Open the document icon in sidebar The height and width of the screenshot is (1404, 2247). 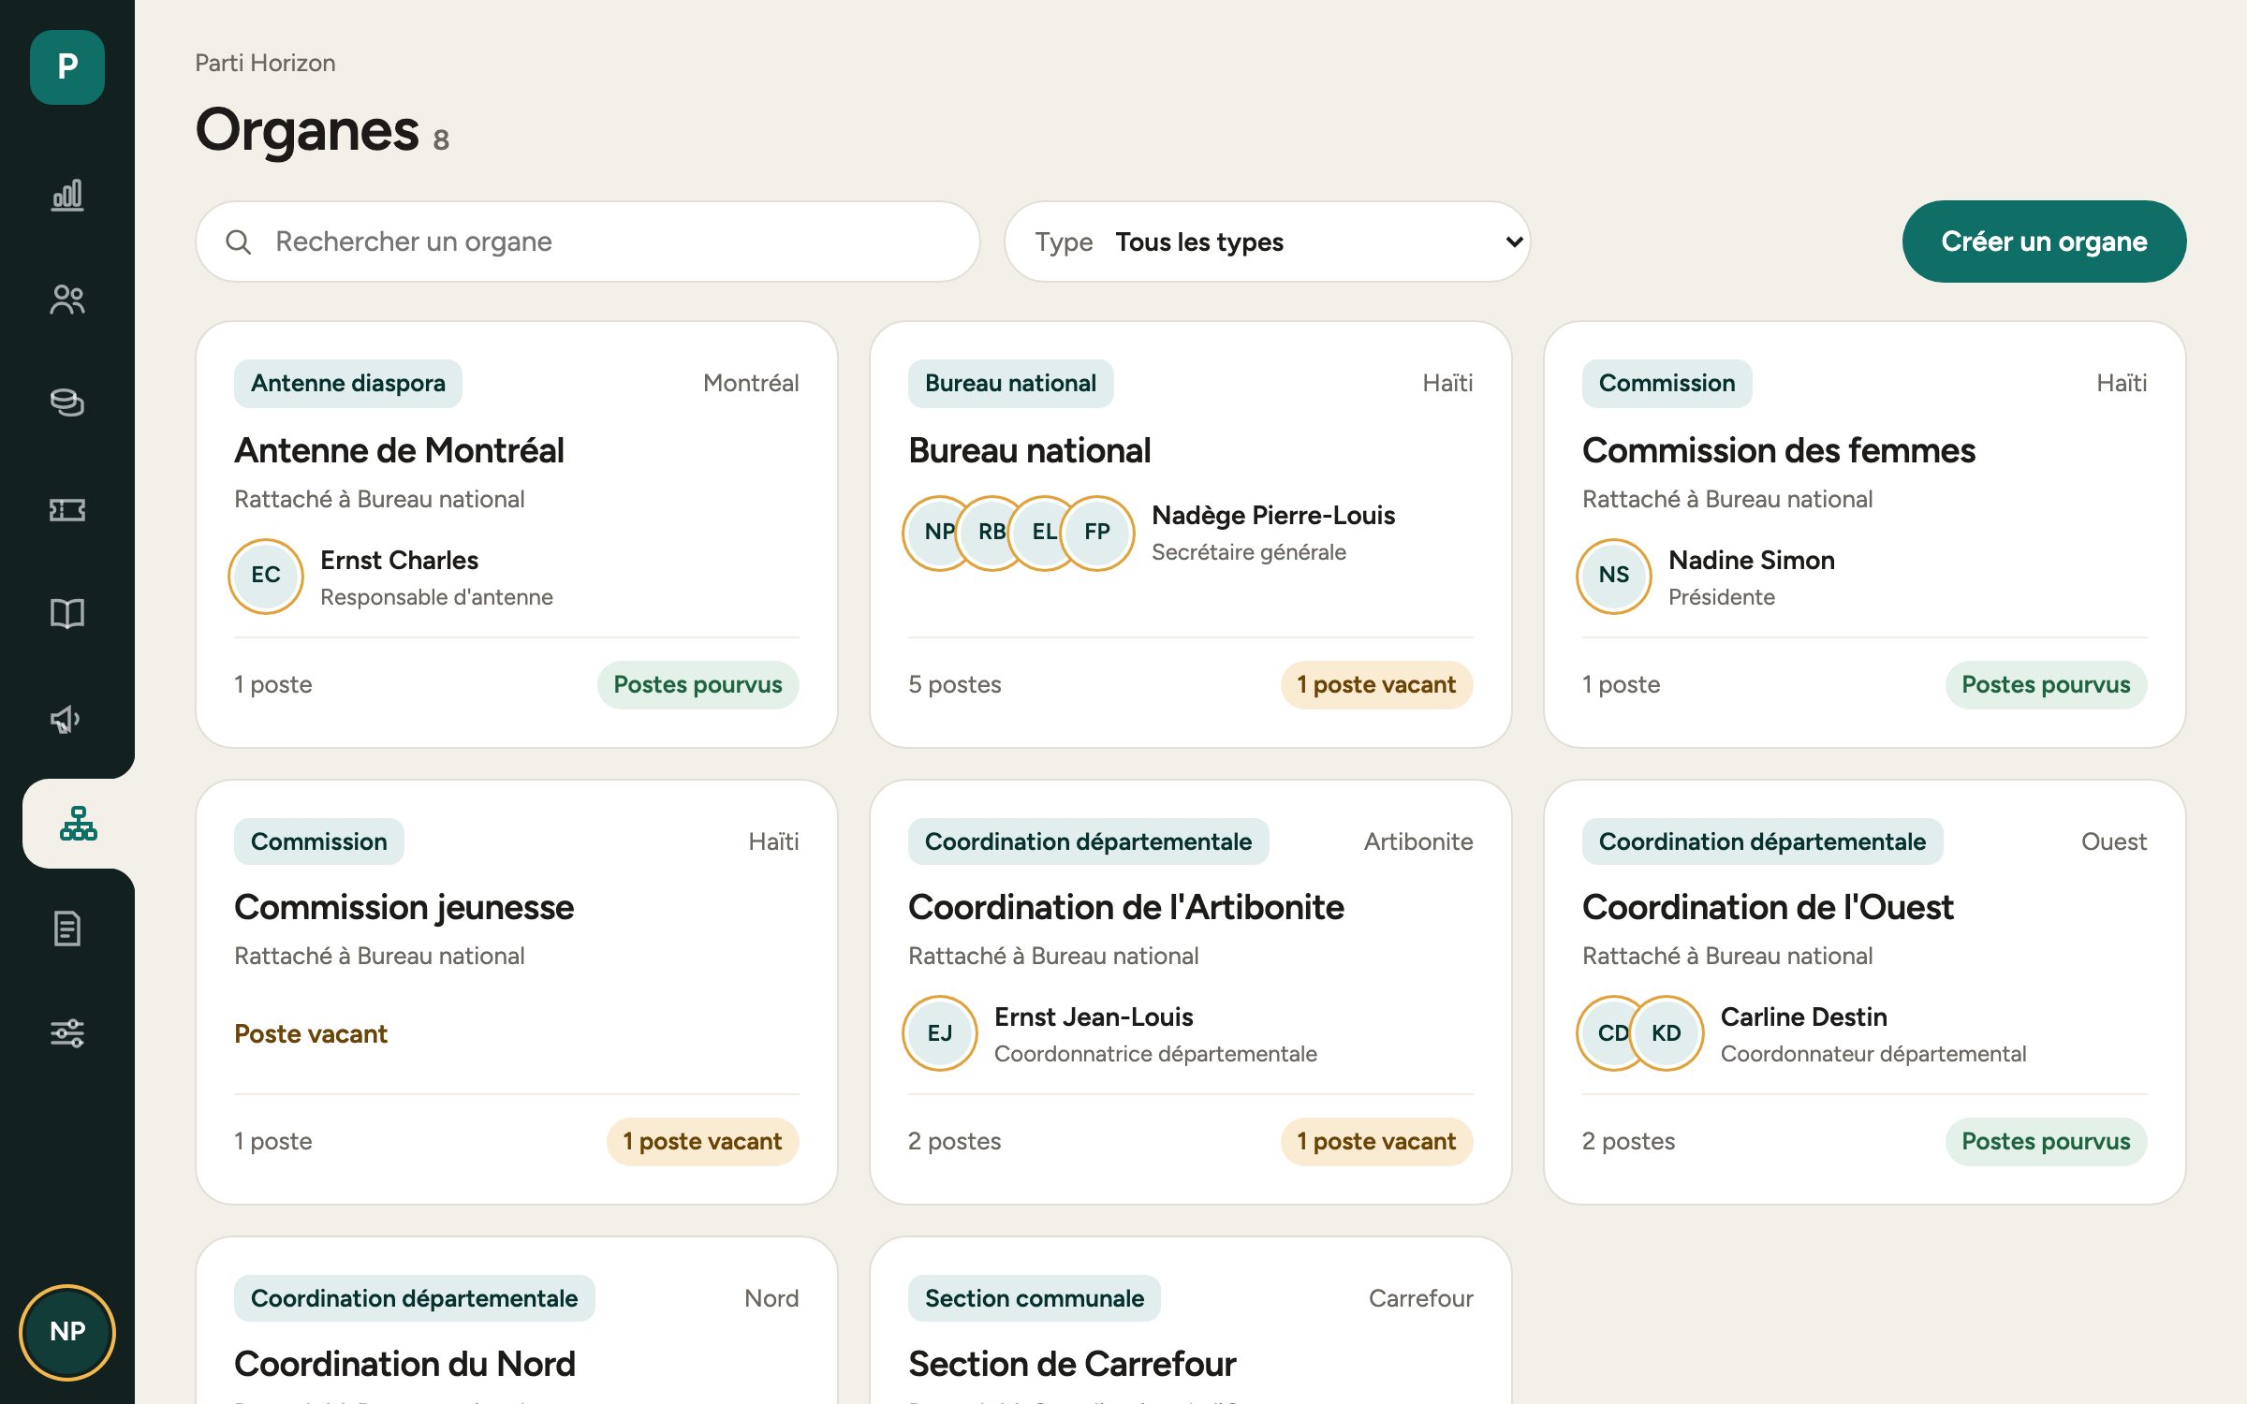point(66,929)
